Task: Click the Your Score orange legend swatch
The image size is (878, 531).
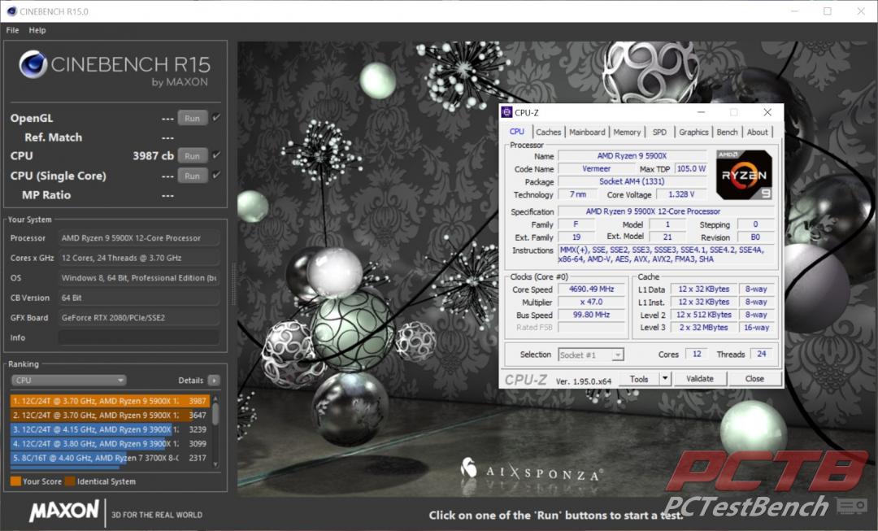Action: (15, 481)
